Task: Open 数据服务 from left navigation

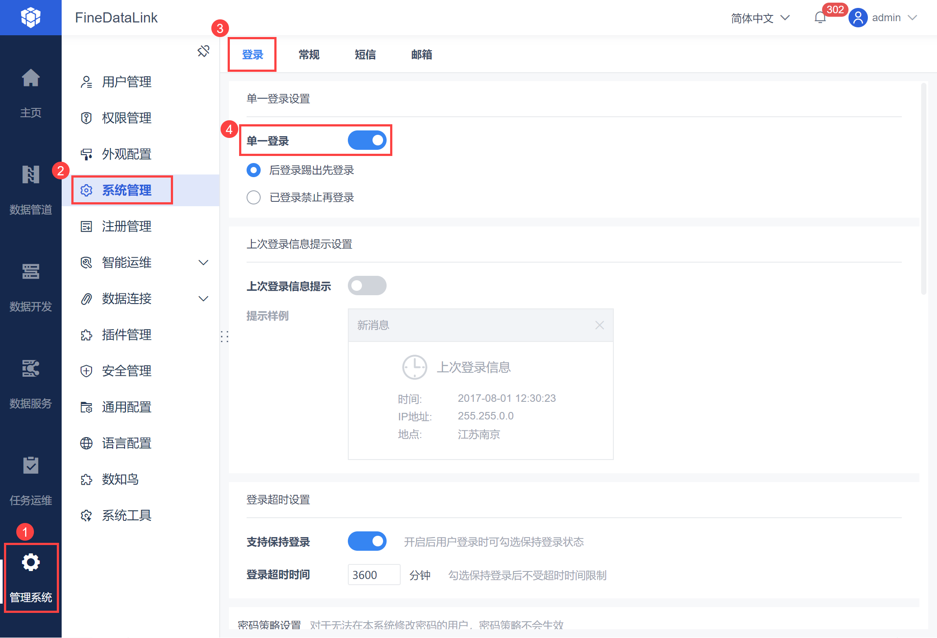Action: tap(30, 369)
